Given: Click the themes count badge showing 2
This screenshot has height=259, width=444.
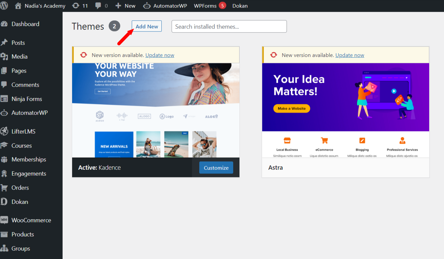Looking at the screenshot, I should 114,26.
